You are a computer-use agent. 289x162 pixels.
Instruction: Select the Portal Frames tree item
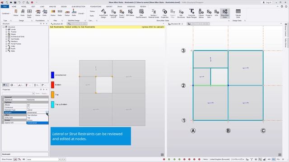pyautogui.click(x=16, y=44)
